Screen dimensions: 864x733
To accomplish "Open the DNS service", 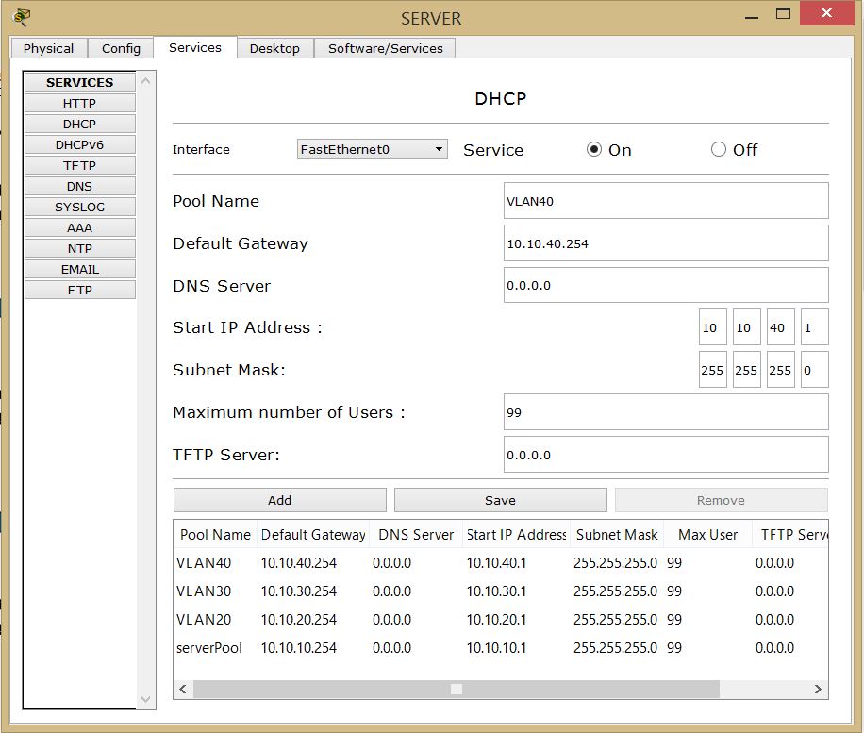I will click(x=80, y=186).
